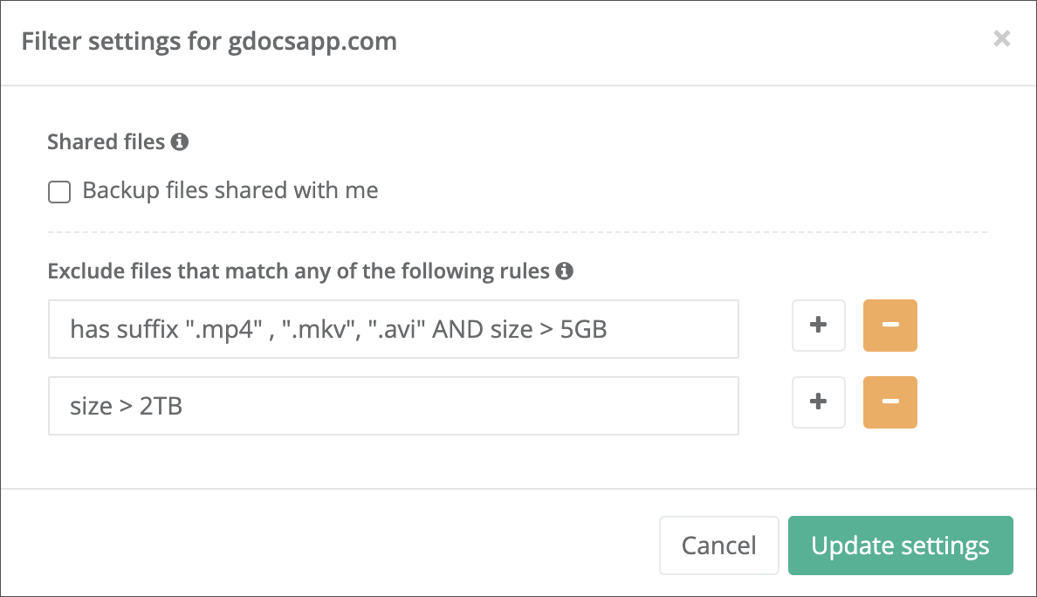This screenshot has height=597, width=1037.
Task: Click the X icon in the dialog corner
Action: click(x=1001, y=38)
